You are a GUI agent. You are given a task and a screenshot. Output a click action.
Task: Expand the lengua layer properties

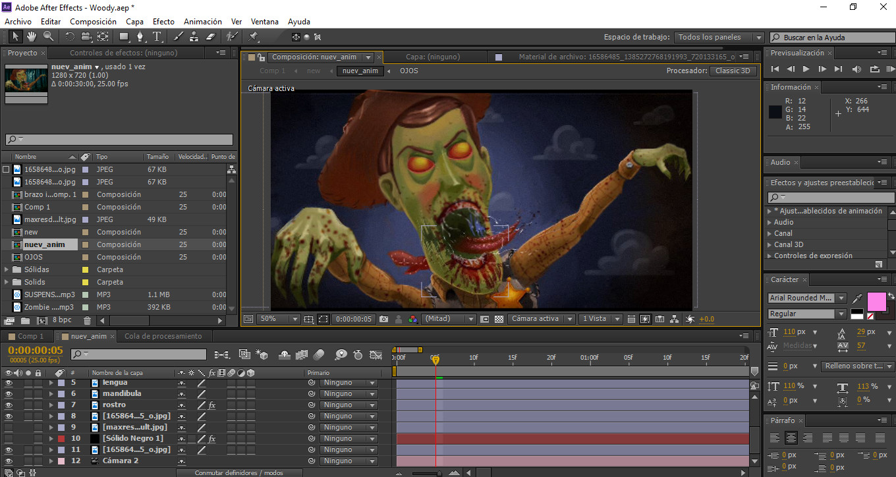pyautogui.click(x=51, y=383)
